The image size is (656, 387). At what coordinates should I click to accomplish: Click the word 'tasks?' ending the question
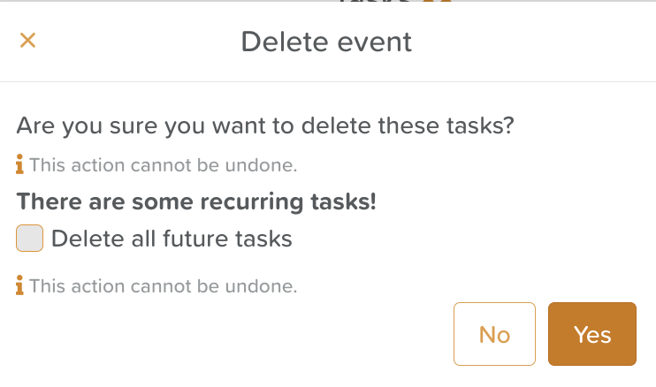pos(480,125)
